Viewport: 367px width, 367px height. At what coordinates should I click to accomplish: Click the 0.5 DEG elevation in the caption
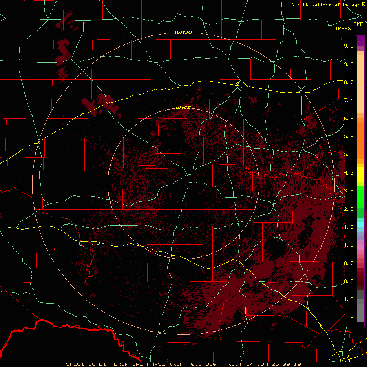coord(203,364)
